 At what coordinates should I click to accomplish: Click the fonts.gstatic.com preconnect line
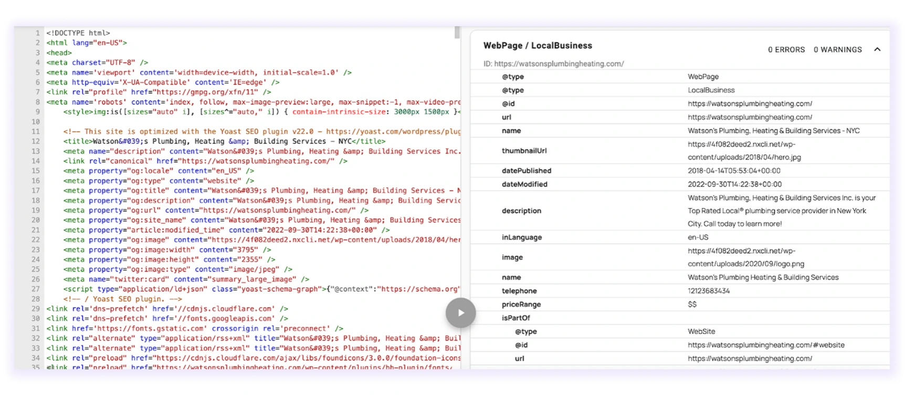pos(195,328)
